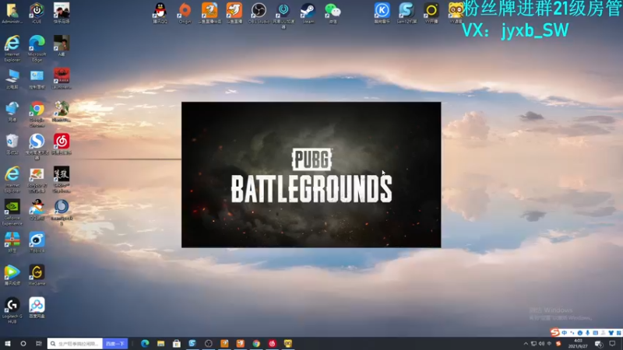Open the Internet Explorer icon beside Microsoft Edge
This screenshot has width=623, height=350.
12,48
